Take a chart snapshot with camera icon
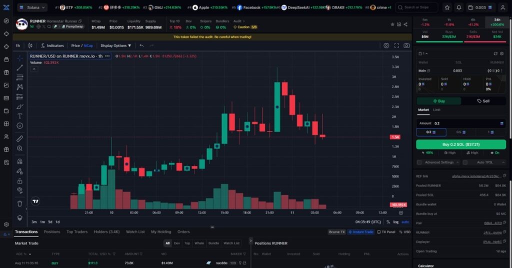 pos(406,45)
